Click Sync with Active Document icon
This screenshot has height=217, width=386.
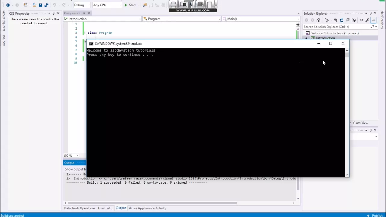[x=336, y=20]
